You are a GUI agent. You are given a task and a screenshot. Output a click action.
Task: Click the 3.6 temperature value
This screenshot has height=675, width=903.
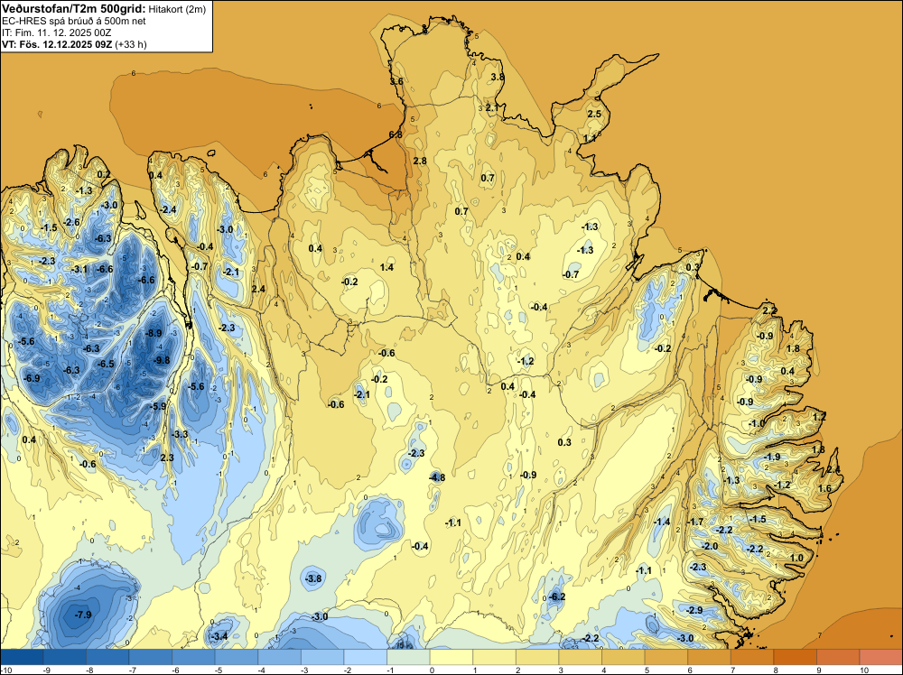click(x=396, y=82)
